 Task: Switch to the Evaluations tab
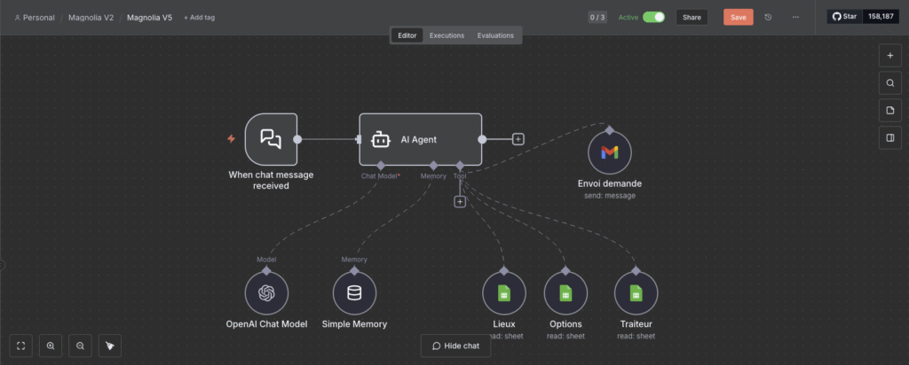pyautogui.click(x=495, y=35)
